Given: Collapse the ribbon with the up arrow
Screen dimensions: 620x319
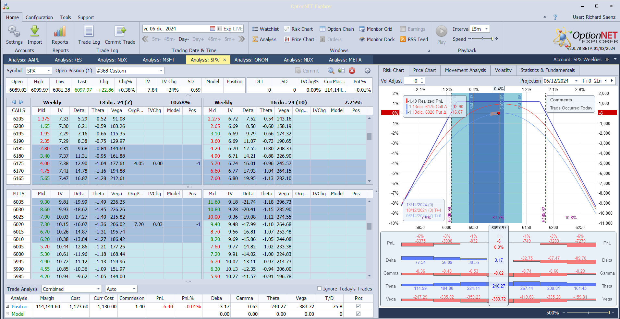Looking at the screenshot, I should [x=545, y=17].
